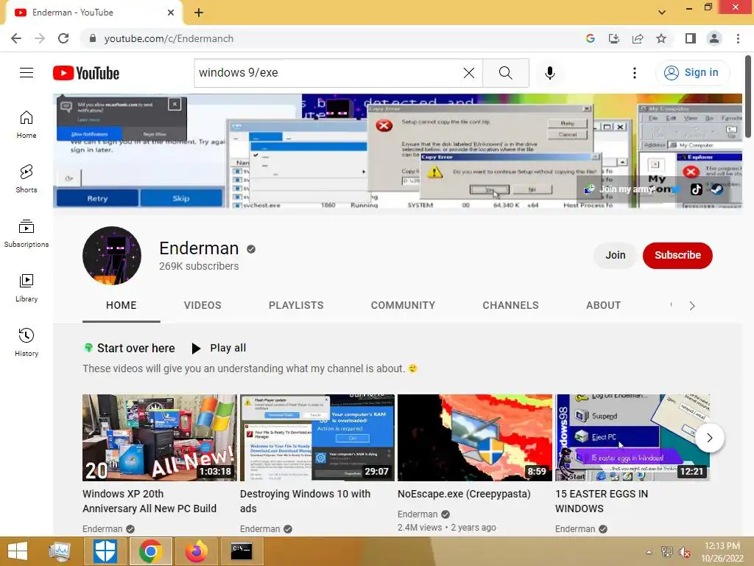Click Play all for the playlist
This screenshot has height=566, width=754.
click(219, 348)
